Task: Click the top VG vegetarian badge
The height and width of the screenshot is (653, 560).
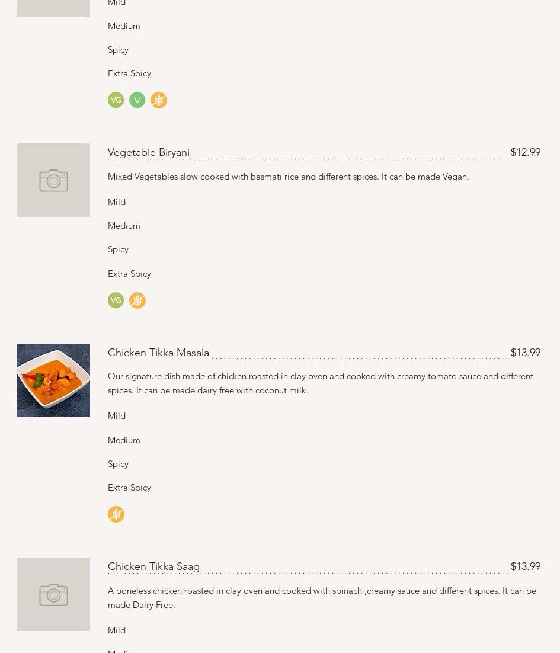Action: tap(116, 100)
